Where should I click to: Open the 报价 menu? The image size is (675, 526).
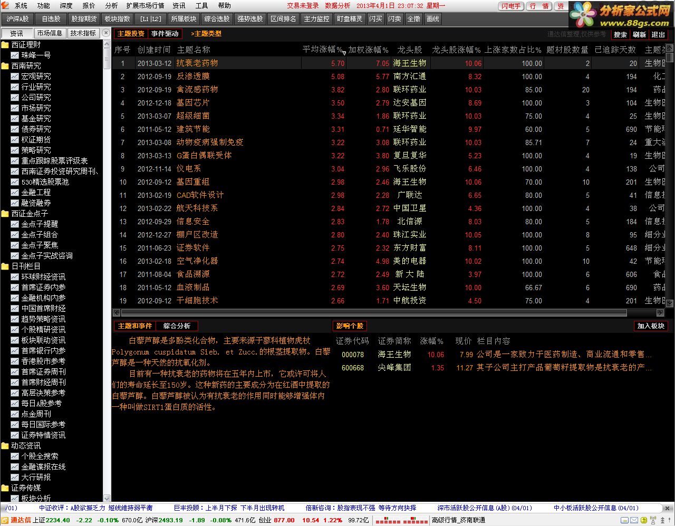click(89, 5)
